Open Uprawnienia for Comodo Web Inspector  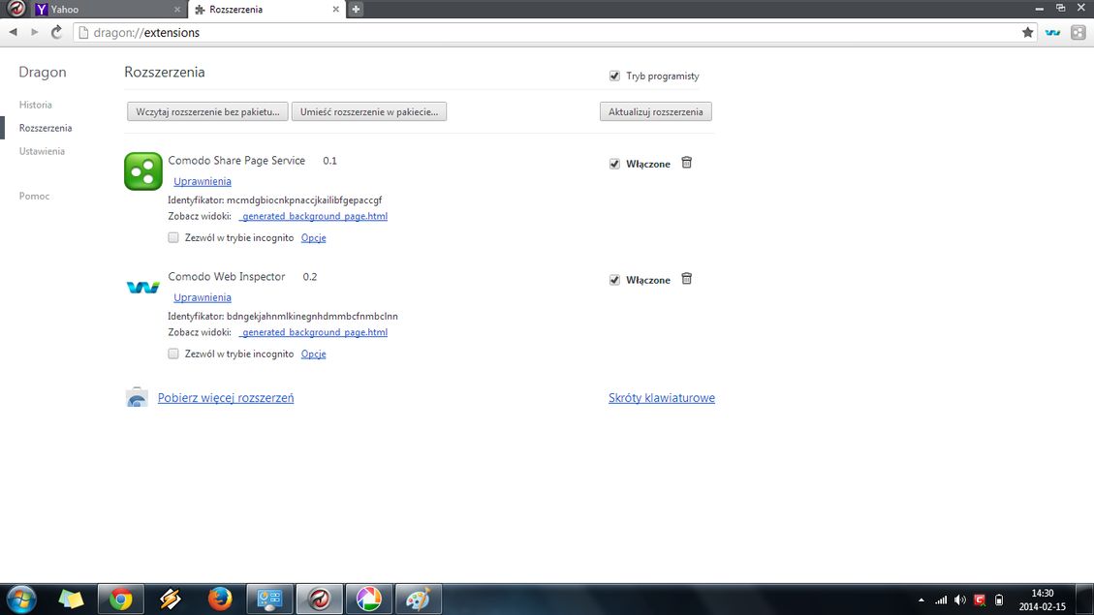(x=203, y=297)
